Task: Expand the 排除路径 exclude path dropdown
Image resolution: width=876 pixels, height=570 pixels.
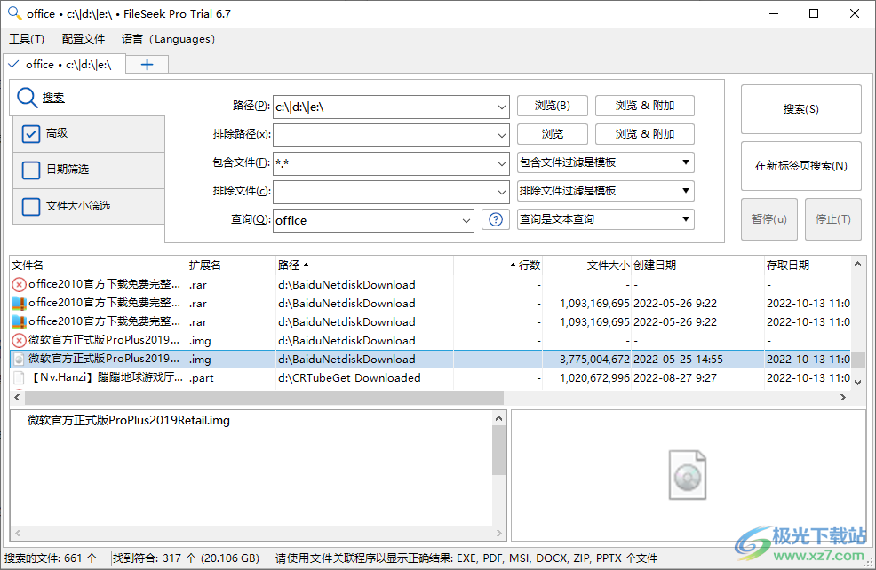Action: pyautogui.click(x=502, y=135)
